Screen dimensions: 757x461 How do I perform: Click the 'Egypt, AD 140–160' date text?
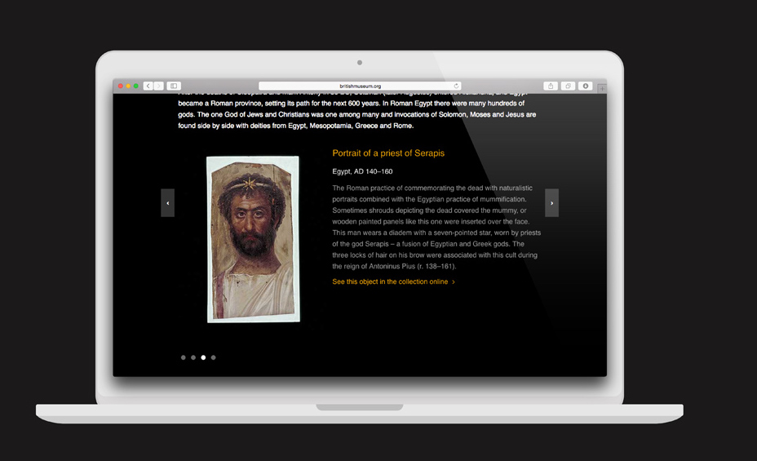(x=362, y=171)
